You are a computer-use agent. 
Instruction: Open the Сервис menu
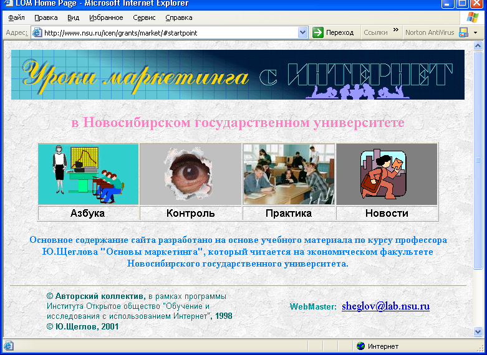(144, 17)
